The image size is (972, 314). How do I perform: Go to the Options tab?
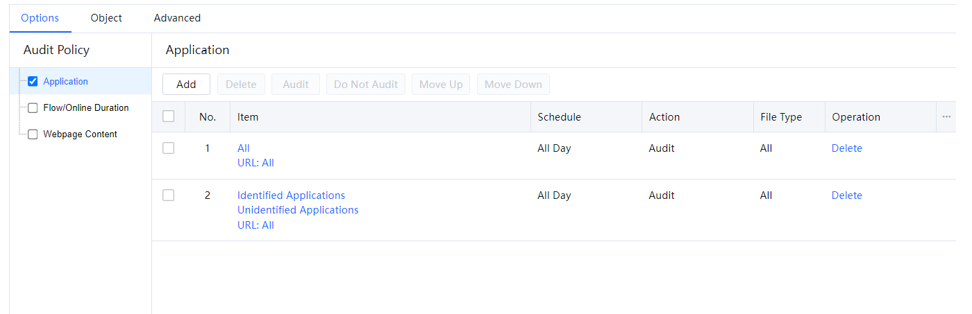(x=40, y=18)
